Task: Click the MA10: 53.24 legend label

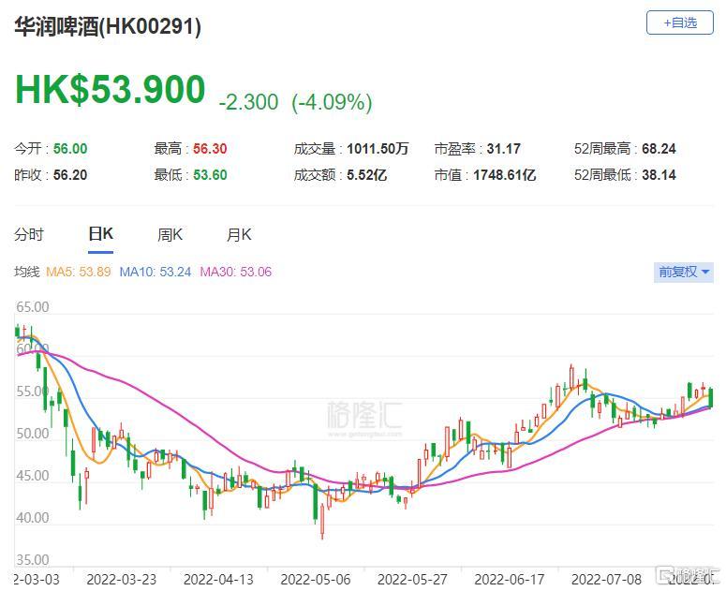Action: (x=156, y=272)
